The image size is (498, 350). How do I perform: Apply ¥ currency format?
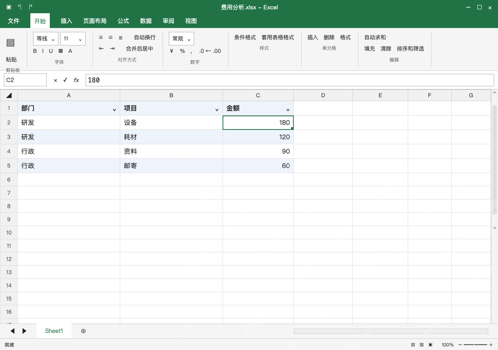point(172,51)
